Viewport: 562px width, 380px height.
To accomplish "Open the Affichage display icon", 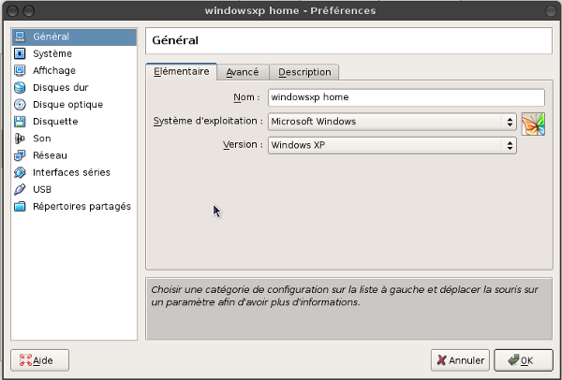I will pos(20,71).
